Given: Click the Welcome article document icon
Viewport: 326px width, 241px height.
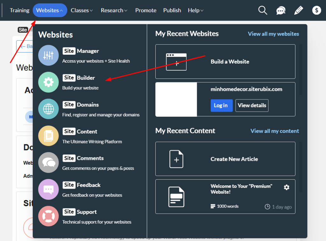Looking at the screenshot, I should (x=176, y=197).
